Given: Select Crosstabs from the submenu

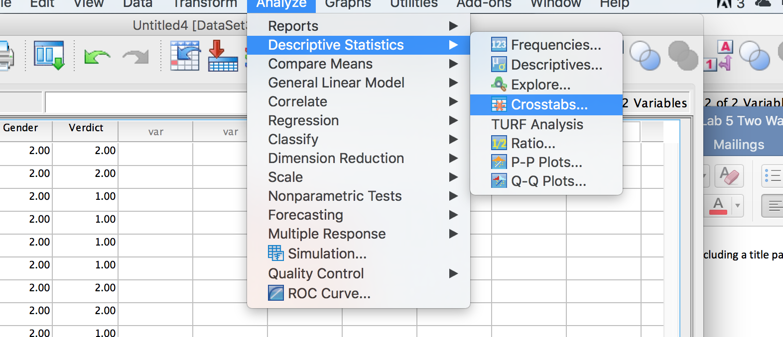Looking at the screenshot, I should pos(546,104).
